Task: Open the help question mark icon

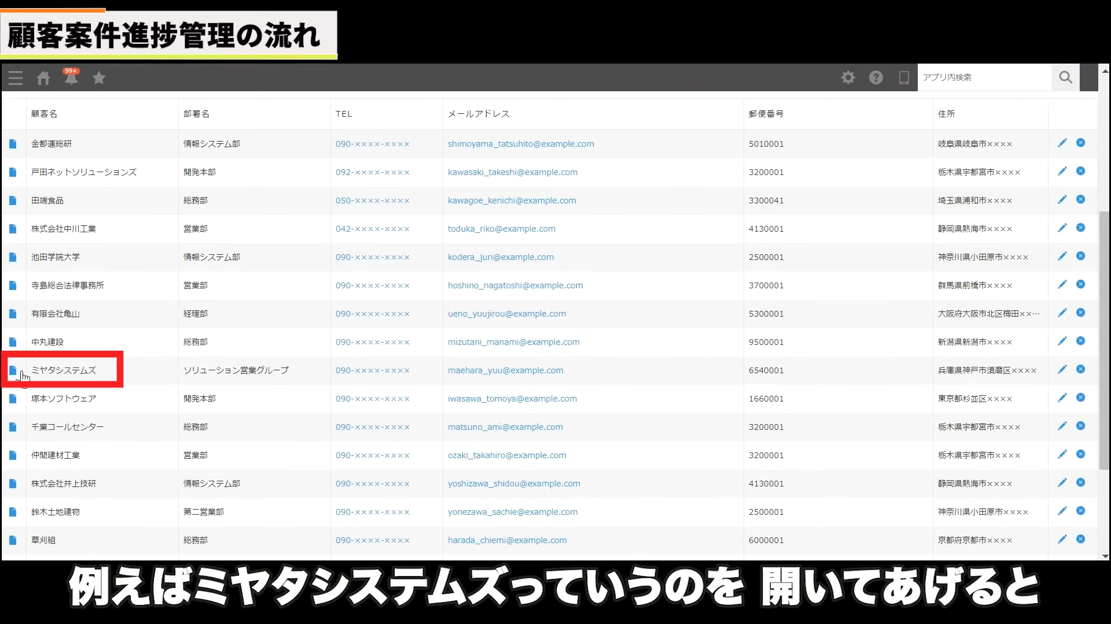Action: click(x=876, y=77)
